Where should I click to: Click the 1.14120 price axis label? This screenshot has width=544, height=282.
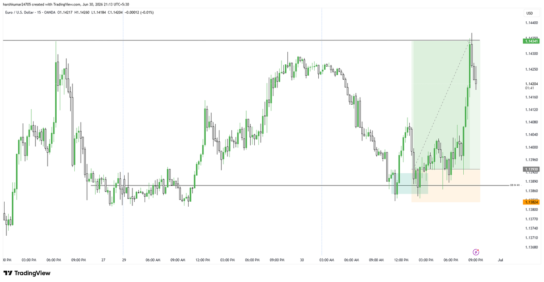532,110
